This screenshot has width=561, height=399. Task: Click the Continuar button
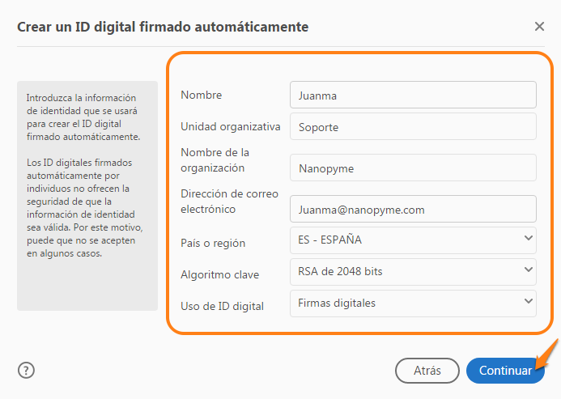click(x=505, y=371)
